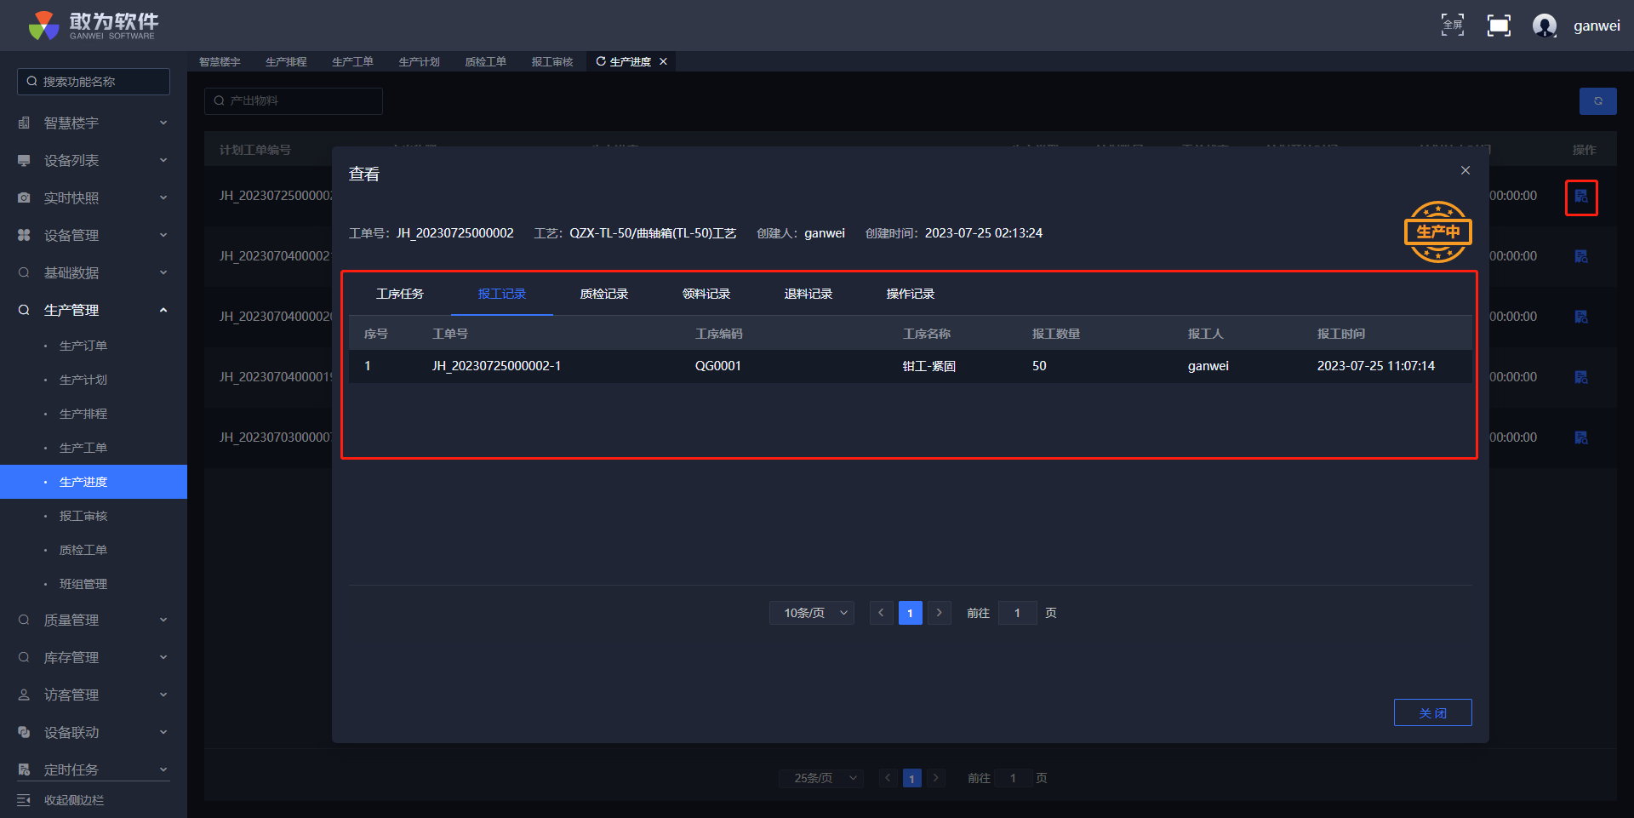1634x818 pixels.
Task: Click the 收起侧边栏 collapse sidebar icon
Action: coord(24,800)
